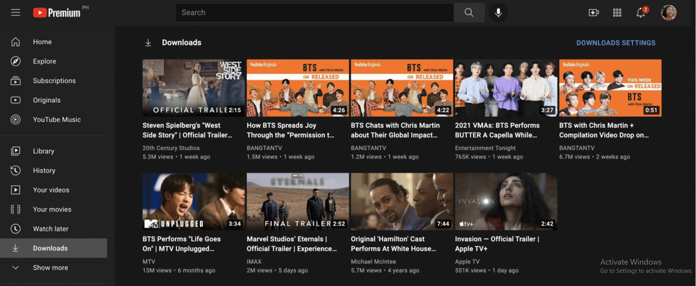Click the download icon beside Downloads heading
The image size is (696, 286).
coord(148,43)
